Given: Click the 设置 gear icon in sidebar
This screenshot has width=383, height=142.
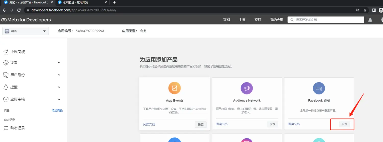Looking at the screenshot, I should tap(6, 63).
